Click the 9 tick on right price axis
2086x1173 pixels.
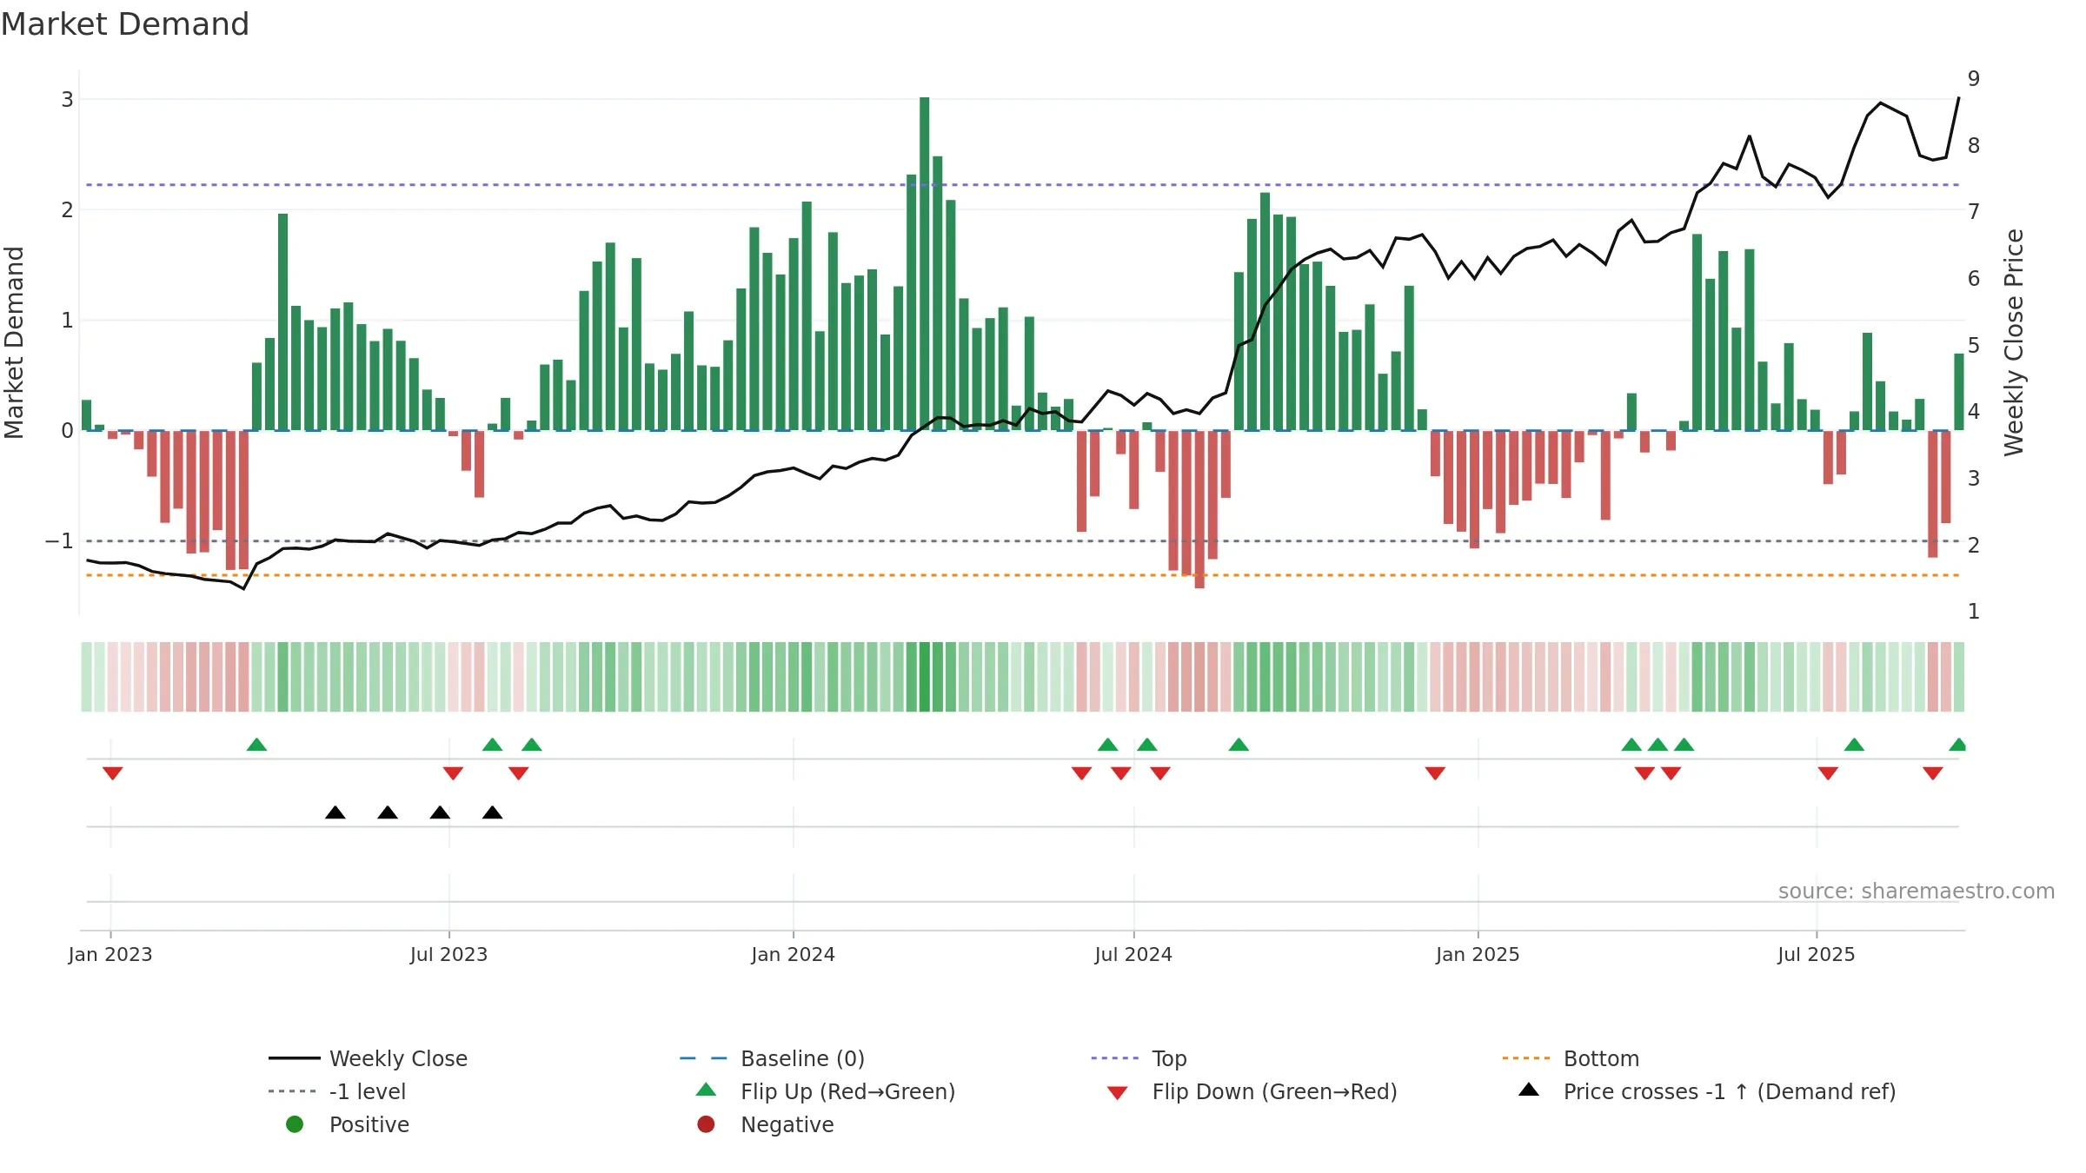[1974, 79]
